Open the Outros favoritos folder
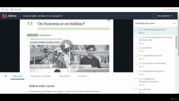Image resolution: width=179 pixels, height=101 pixels. 171,10
